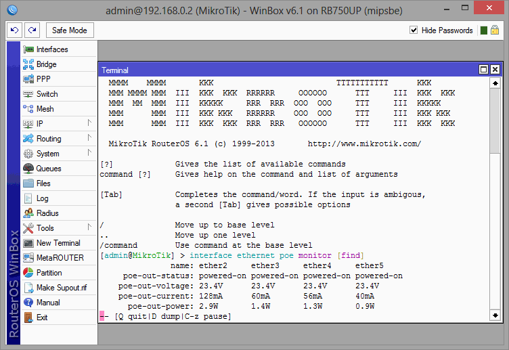Click the Radius users icon
Viewport: 509px width, 350px height.
point(28,213)
